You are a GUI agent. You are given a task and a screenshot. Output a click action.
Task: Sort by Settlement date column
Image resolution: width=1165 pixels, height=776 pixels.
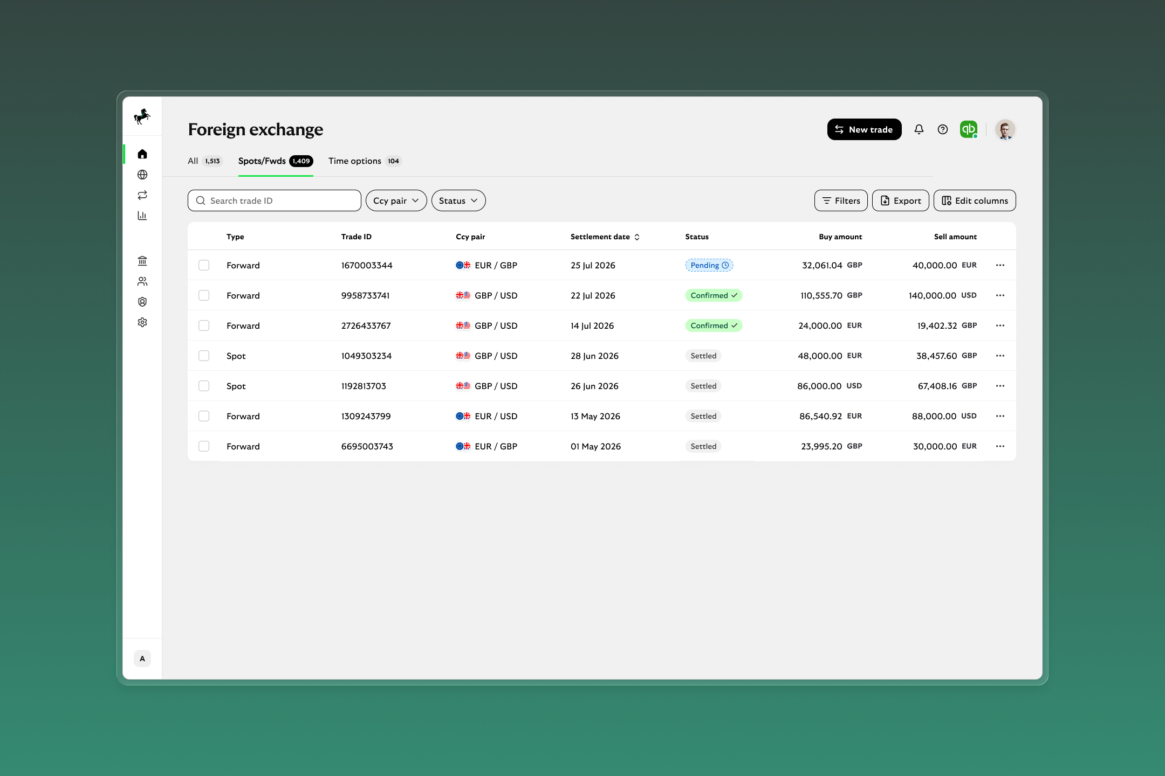pyautogui.click(x=605, y=237)
